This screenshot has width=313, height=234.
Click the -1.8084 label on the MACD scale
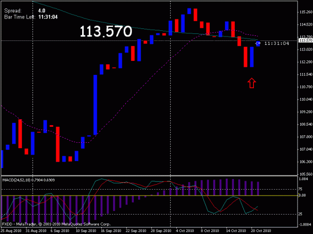[305, 225]
